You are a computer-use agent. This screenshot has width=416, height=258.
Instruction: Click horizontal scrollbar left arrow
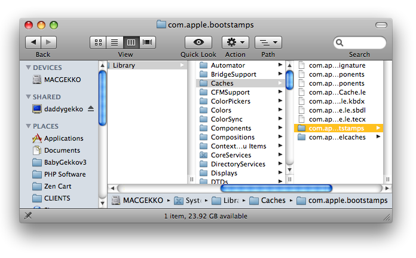click(x=112, y=188)
